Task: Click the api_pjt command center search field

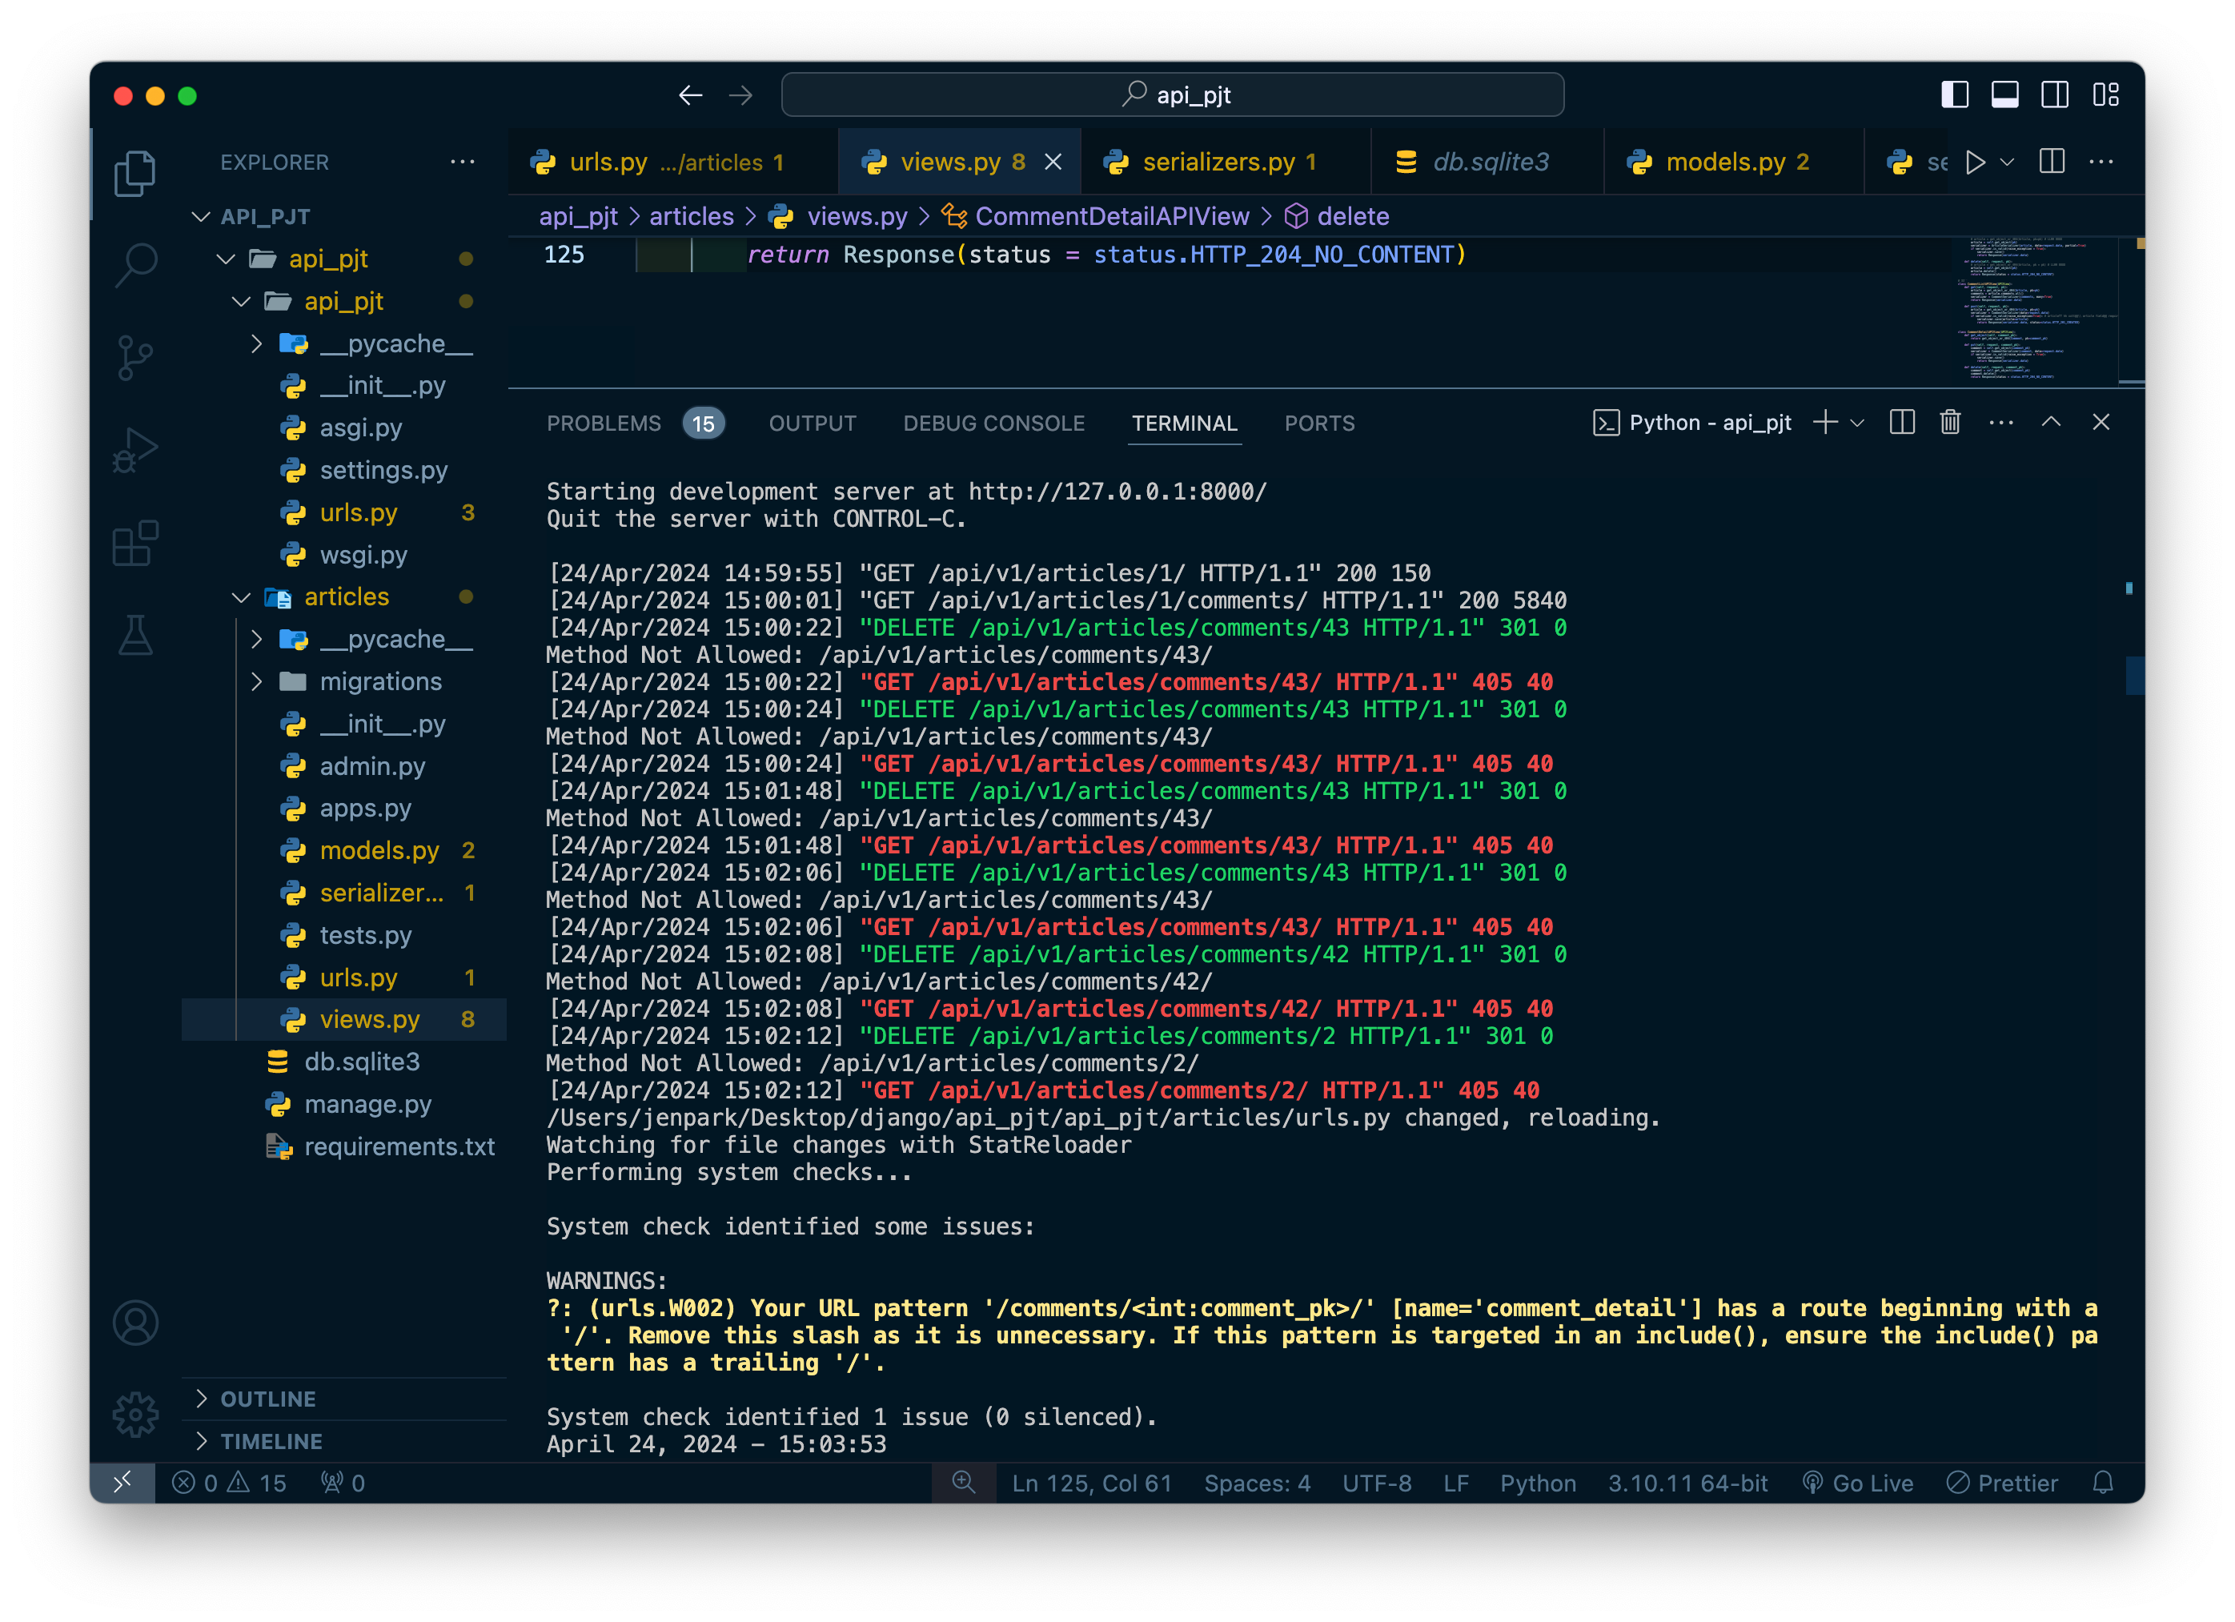Action: (x=1172, y=94)
